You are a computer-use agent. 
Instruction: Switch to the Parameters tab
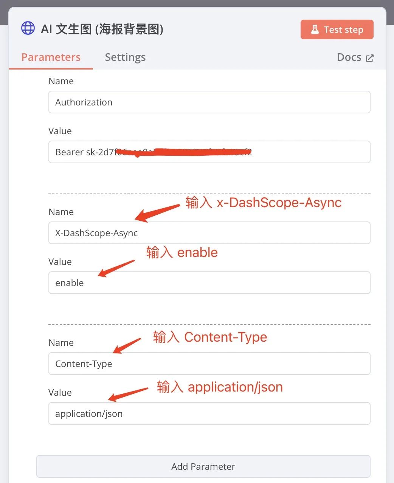pyautogui.click(x=51, y=57)
